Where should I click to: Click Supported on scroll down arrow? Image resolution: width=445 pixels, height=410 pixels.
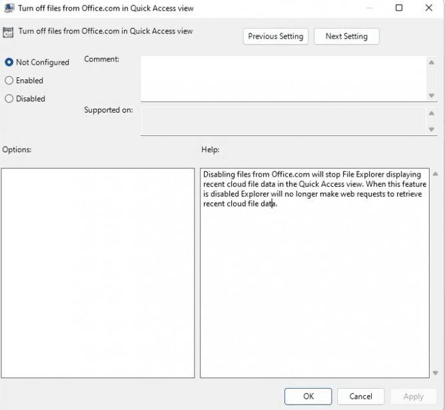(432, 129)
